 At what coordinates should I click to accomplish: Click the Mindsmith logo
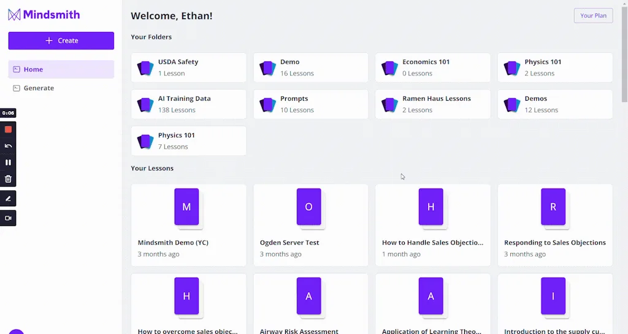(x=44, y=15)
